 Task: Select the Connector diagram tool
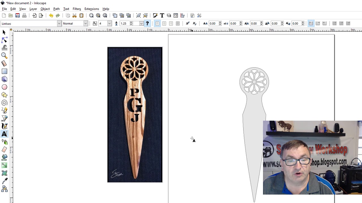(x=4, y=189)
